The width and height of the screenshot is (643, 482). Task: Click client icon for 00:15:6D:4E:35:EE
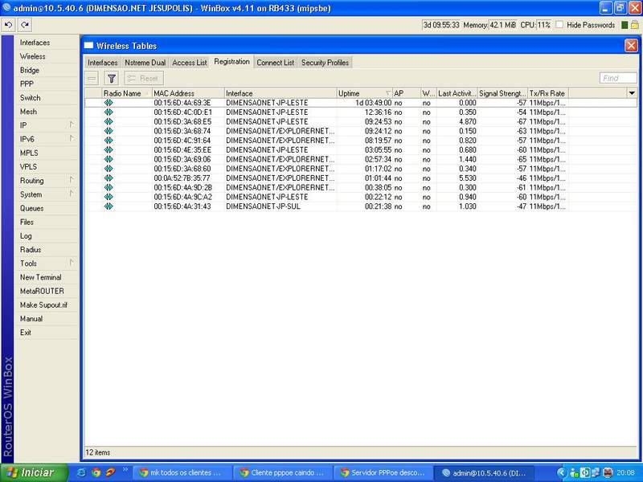click(x=109, y=150)
